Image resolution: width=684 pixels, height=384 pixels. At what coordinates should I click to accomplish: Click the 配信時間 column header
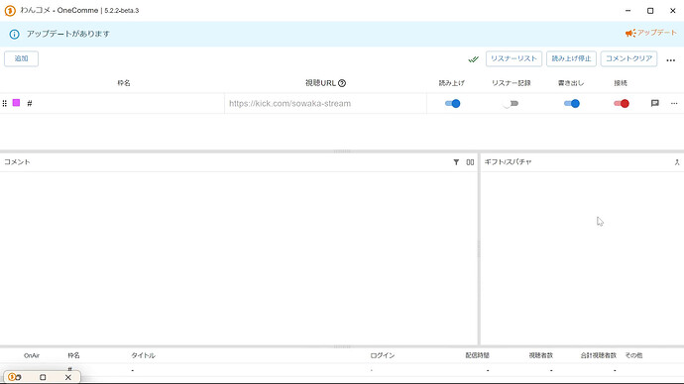coord(477,355)
